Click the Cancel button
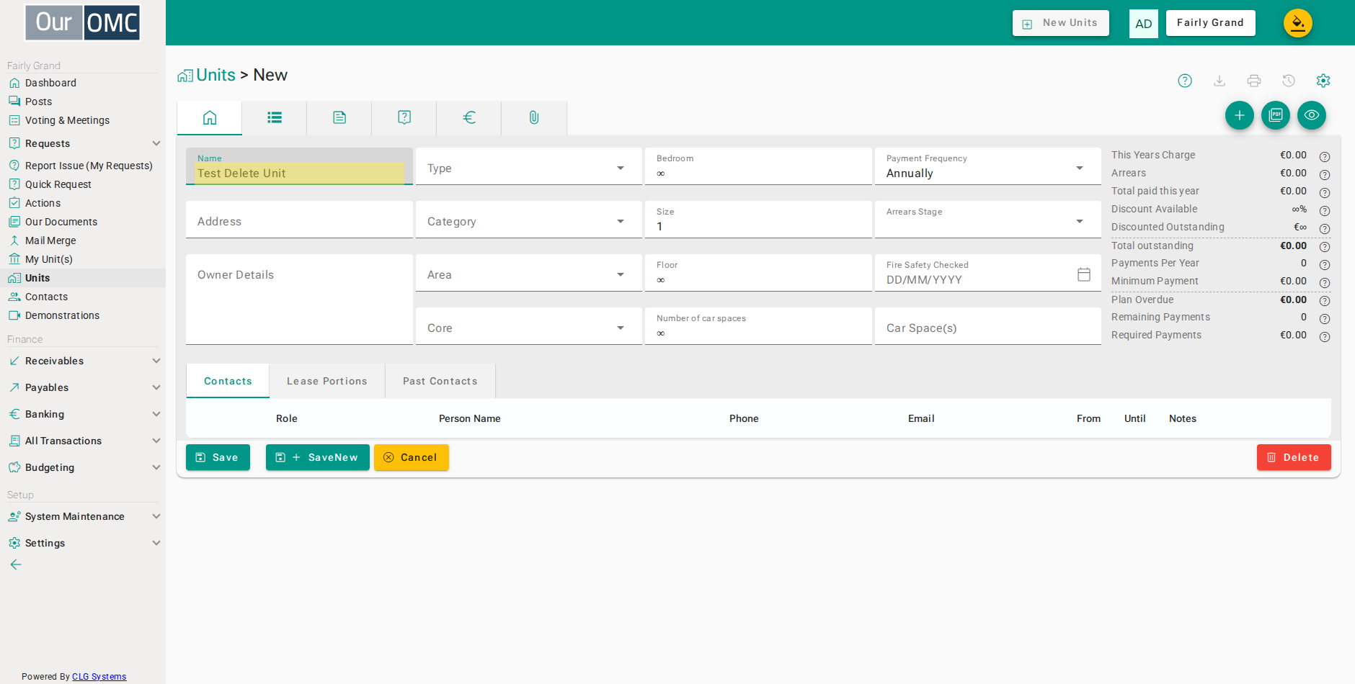Screen dimensions: 1355x684 412,457
